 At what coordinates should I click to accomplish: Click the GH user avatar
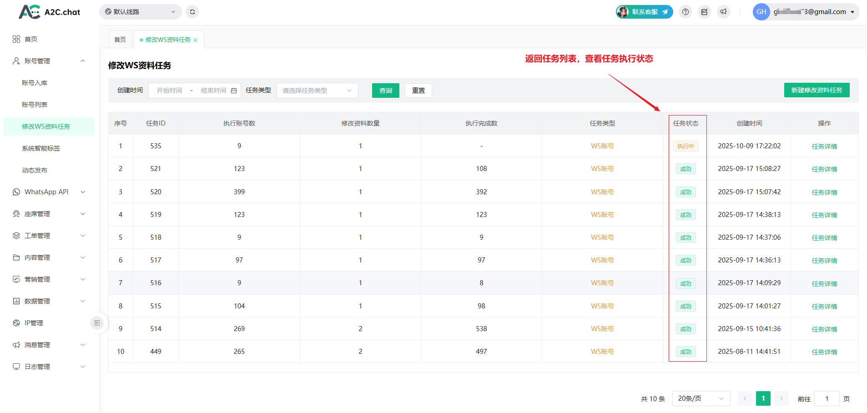pos(761,12)
